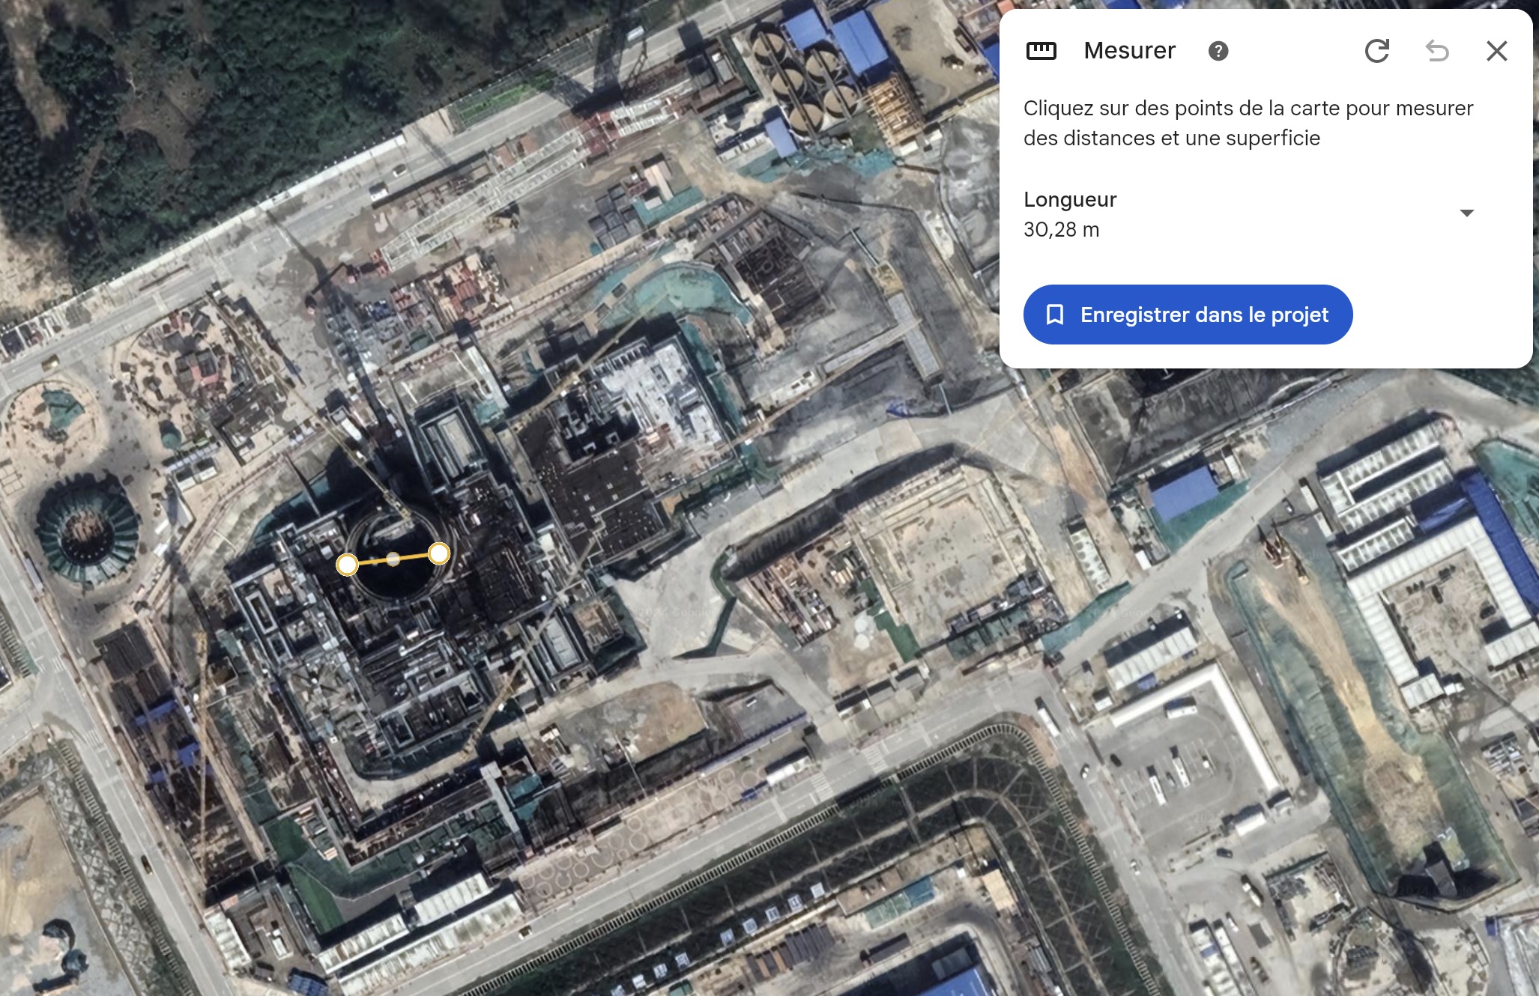Close the Mesurer panel

[1497, 51]
